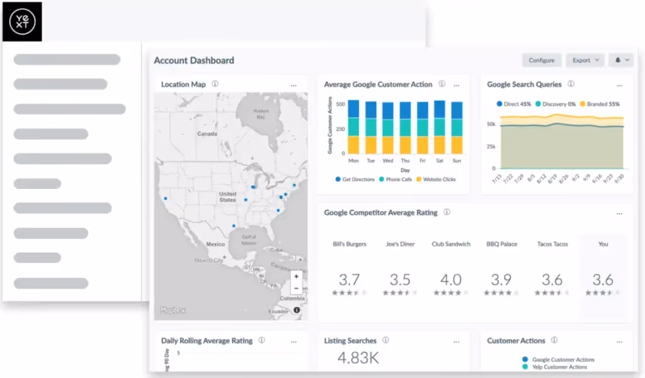Select Tacos Tacos rating 3.6
This screenshot has width=645, height=378.
click(x=552, y=280)
